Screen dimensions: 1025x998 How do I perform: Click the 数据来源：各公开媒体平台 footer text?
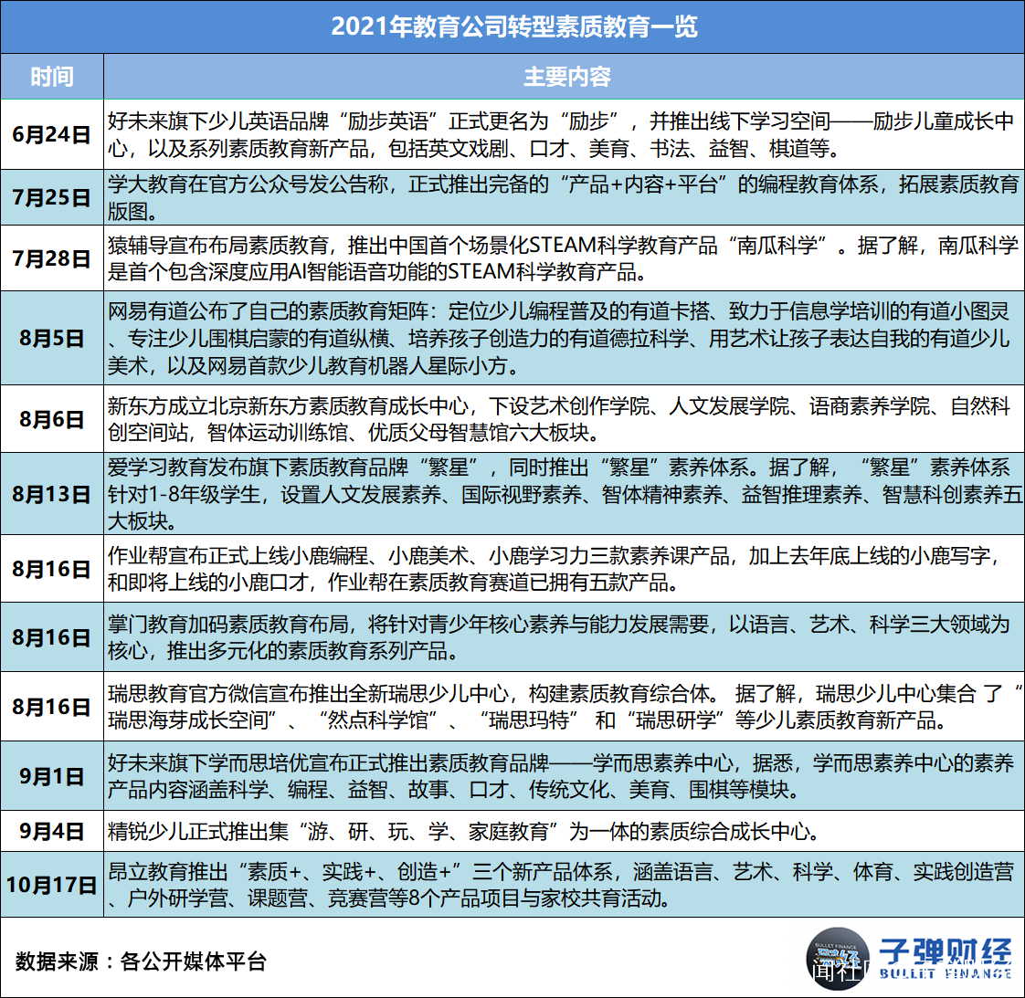pyautogui.click(x=142, y=961)
